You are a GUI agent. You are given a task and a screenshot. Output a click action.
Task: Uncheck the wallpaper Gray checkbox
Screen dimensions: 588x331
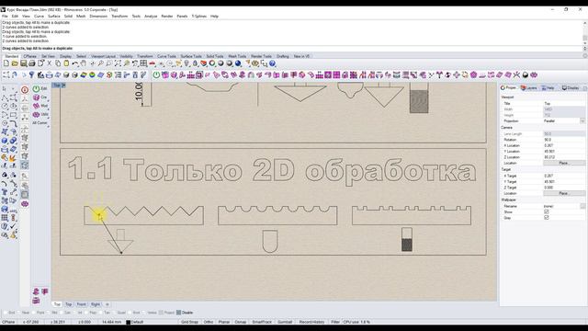tap(547, 218)
